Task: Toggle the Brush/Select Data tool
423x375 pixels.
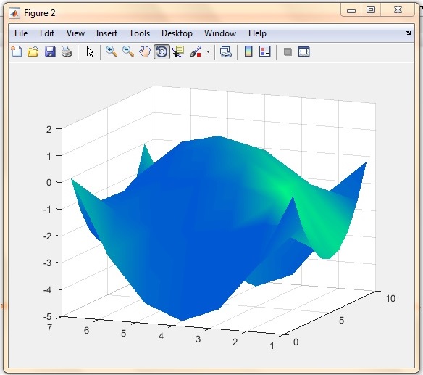Action: 196,51
